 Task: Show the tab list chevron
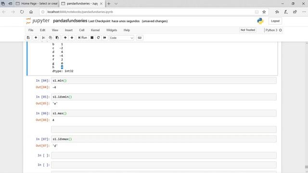[116, 3]
